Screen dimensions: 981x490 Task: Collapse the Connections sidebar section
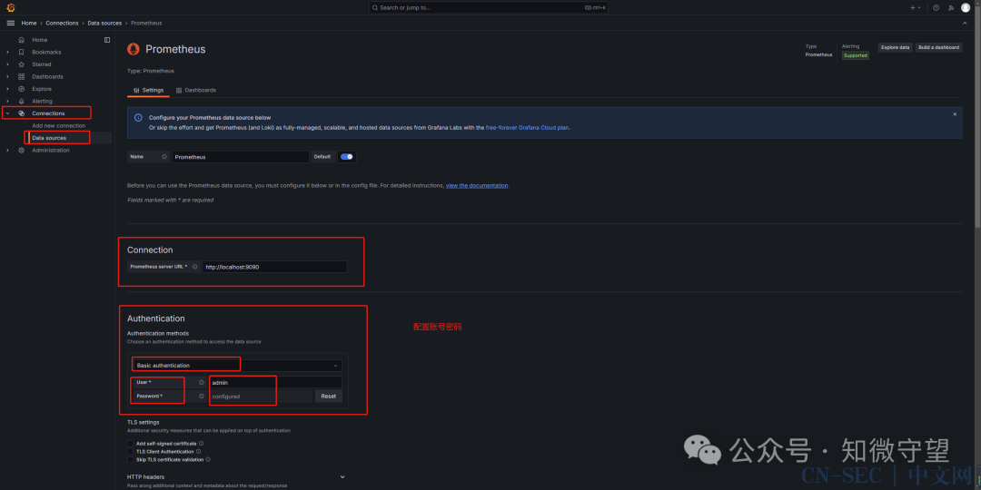pos(7,113)
